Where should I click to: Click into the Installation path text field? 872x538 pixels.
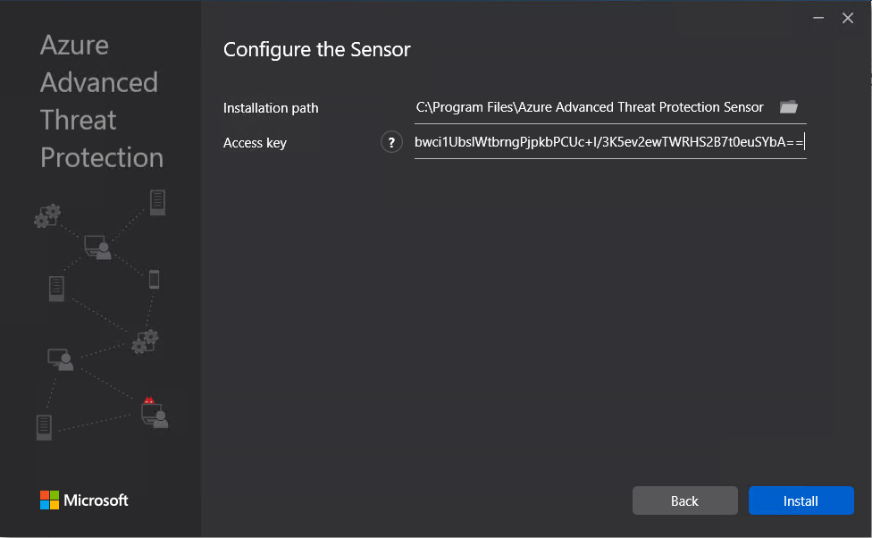click(590, 107)
